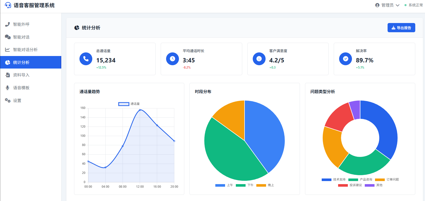Click the blue phone icon in 总通话量 card
Screen dimensions: 425x201
pyautogui.click(x=86, y=59)
